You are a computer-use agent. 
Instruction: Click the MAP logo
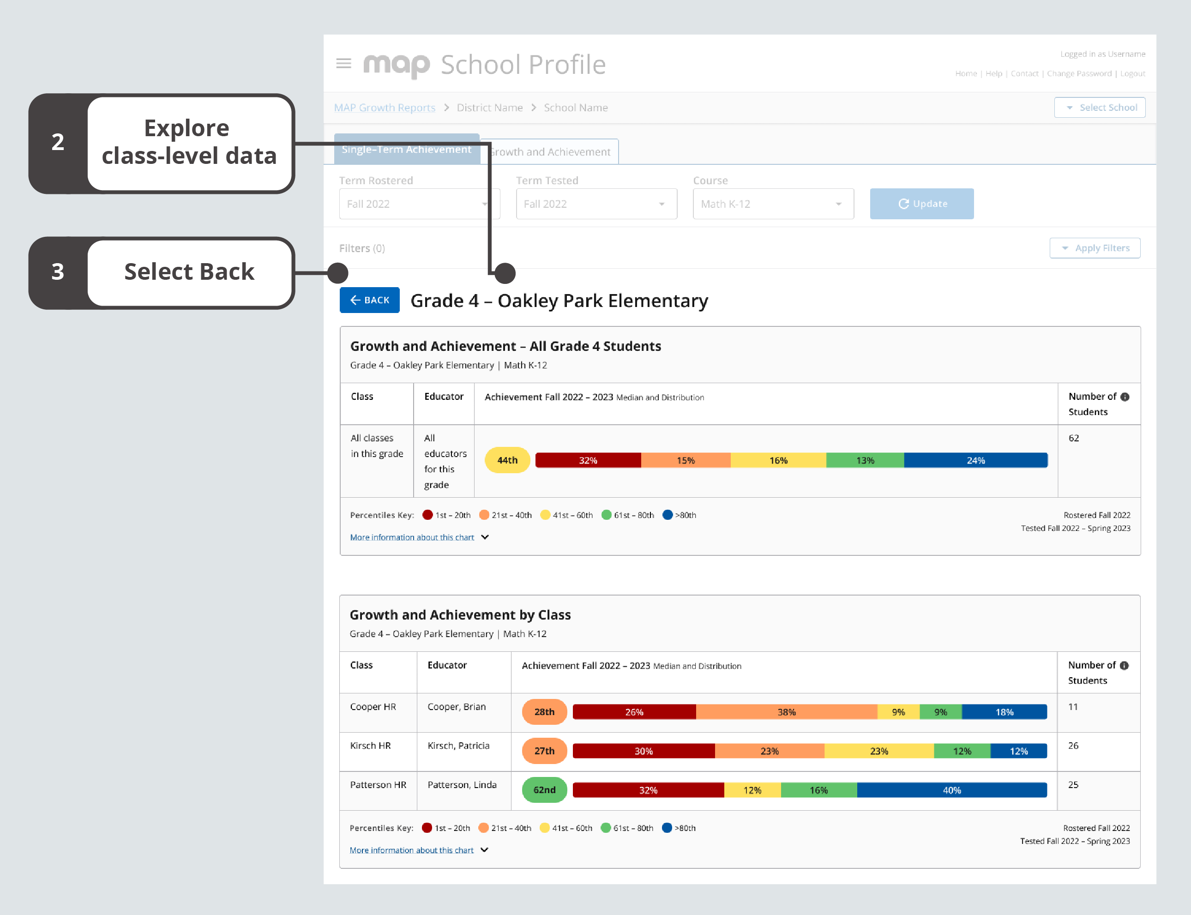coord(397,64)
